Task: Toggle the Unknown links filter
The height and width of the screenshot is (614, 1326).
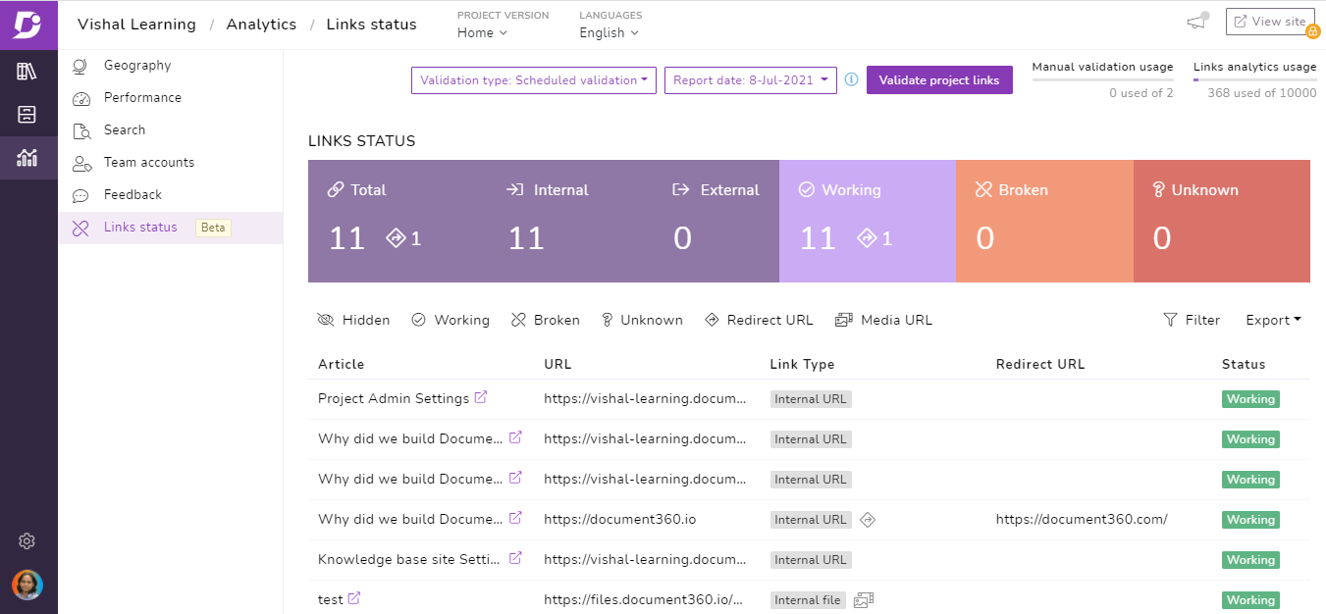Action: pyautogui.click(x=642, y=320)
